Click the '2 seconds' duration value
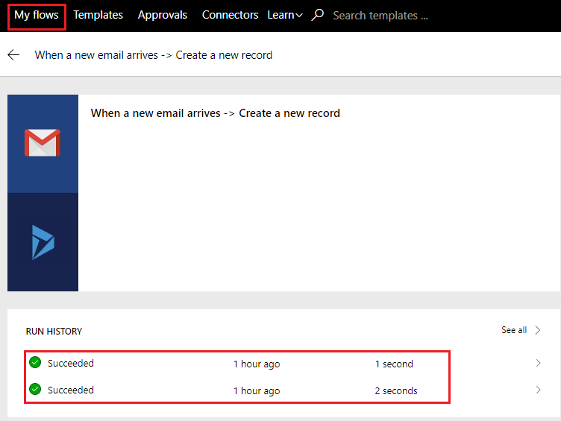Image resolution: width=561 pixels, height=421 pixels. click(x=396, y=390)
